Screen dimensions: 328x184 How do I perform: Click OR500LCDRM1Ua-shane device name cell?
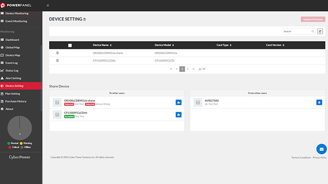coord(108,53)
